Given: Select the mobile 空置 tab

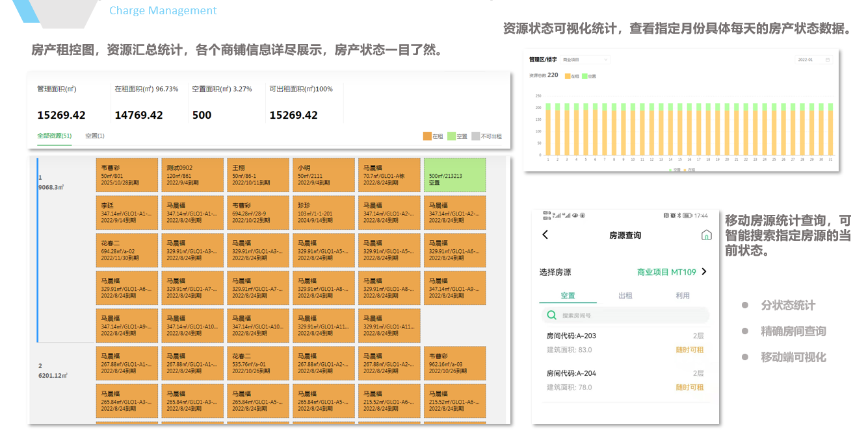Looking at the screenshot, I should (x=568, y=295).
